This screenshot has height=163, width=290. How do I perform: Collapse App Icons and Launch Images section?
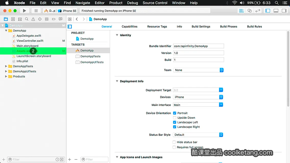coord(117,157)
